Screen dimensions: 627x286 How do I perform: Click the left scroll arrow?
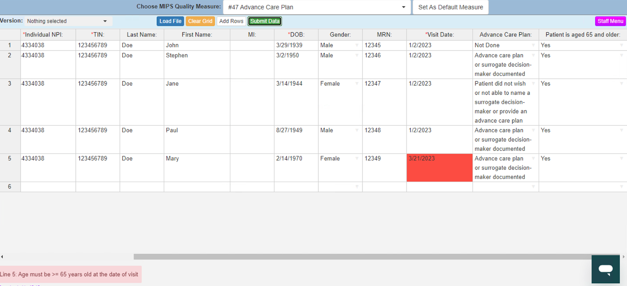point(2,257)
